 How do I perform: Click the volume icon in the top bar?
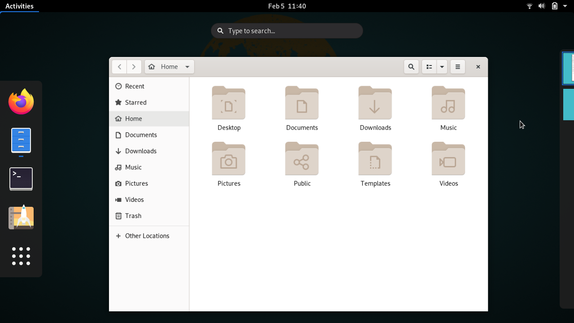[x=542, y=6]
